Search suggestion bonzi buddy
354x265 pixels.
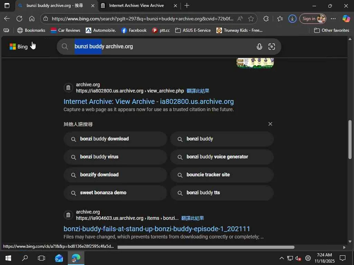pyautogui.click(x=222, y=139)
